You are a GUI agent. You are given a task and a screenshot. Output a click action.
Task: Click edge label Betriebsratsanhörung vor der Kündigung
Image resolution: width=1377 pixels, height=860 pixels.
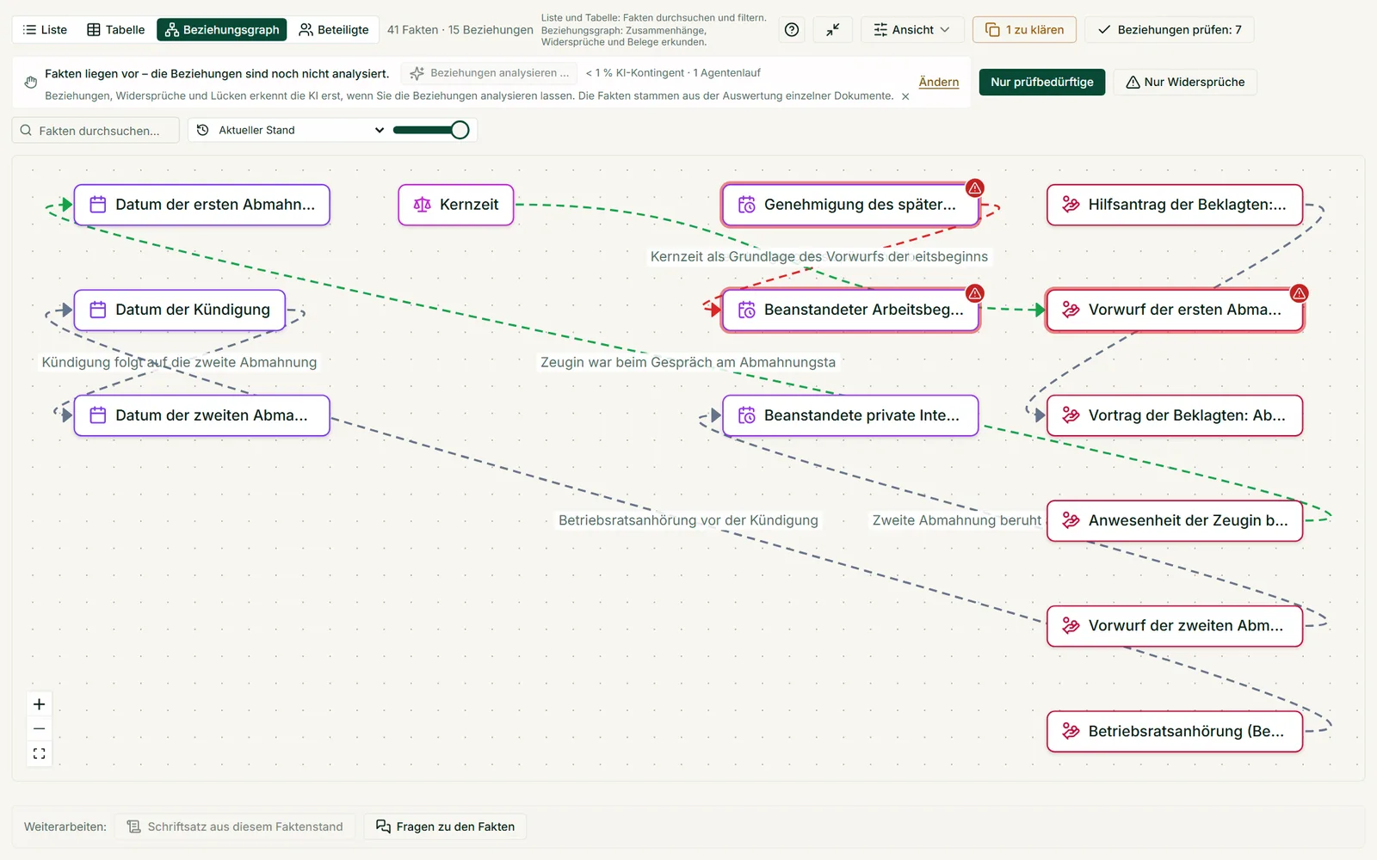688,520
